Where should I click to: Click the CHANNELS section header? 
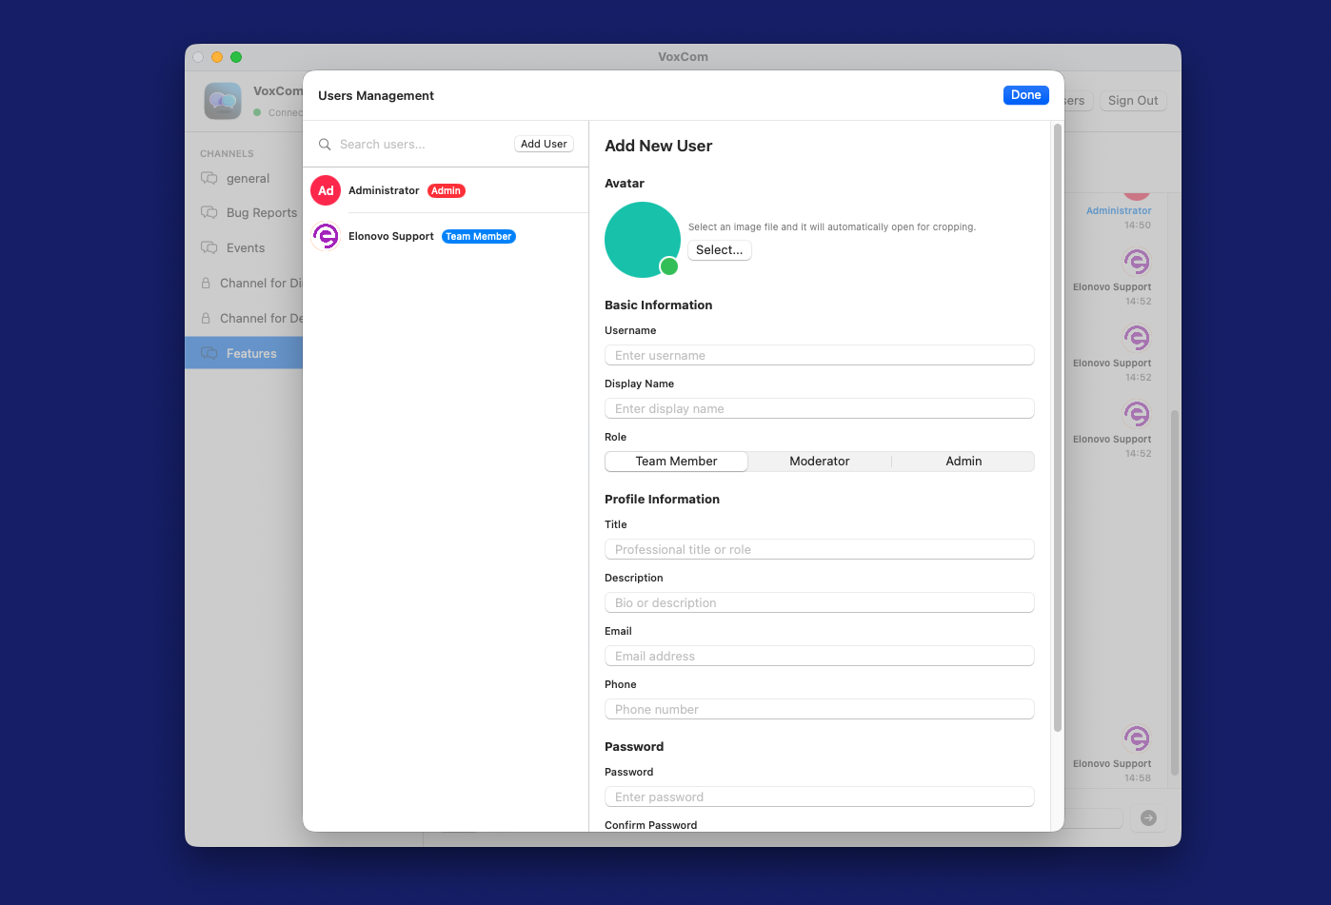[x=227, y=153]
